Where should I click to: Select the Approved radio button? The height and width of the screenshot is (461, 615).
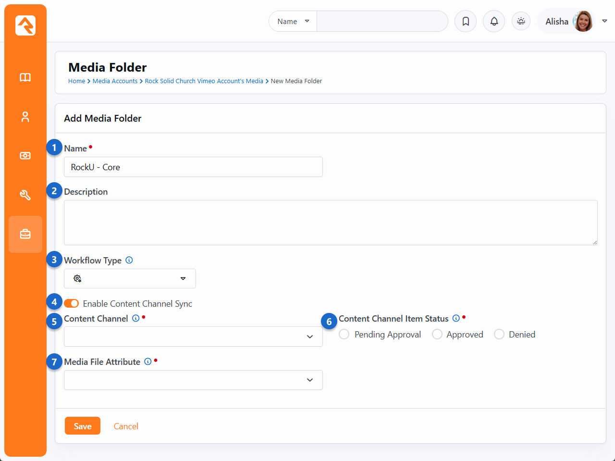pos(437,334)
